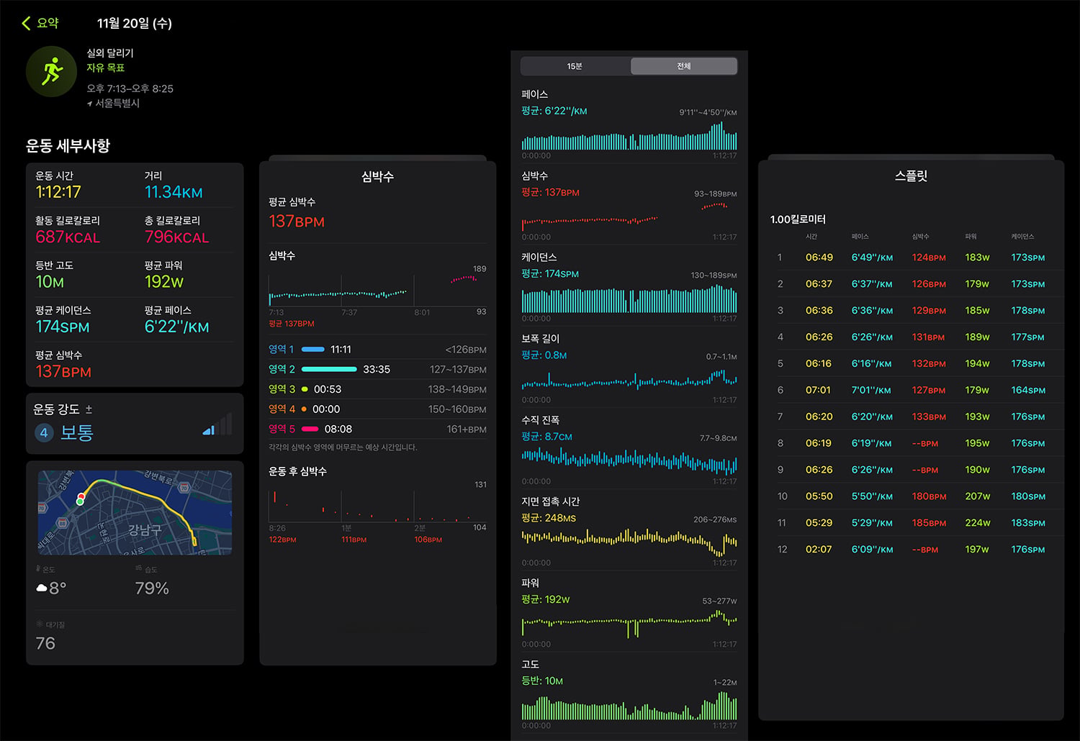This screenshot has width=1080, height=741.
Task: Click the 요약 back link text
Action: (x=48, y=23)
